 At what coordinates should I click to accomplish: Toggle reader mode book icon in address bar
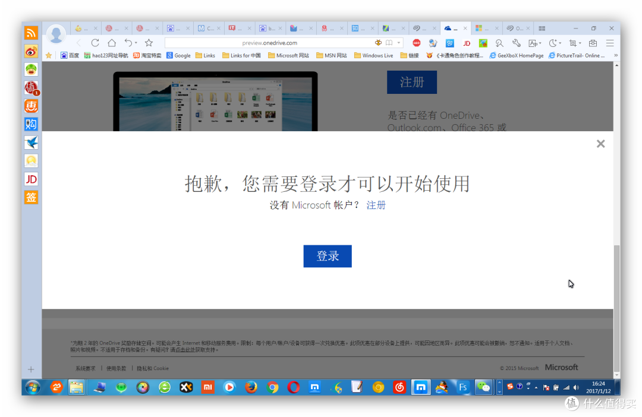(389, 43)
